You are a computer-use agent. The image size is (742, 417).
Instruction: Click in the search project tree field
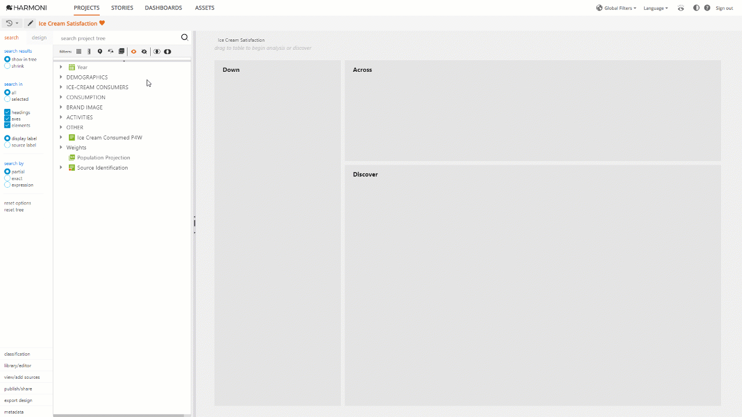116,38
